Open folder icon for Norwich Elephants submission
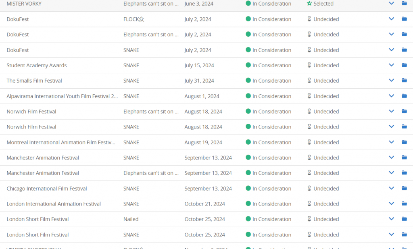The height and width of the screenshot is (249, 413). point(404,111)
